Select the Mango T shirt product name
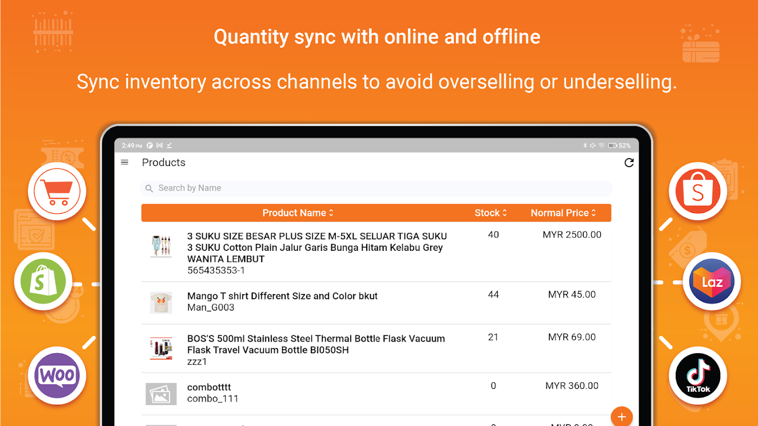 [283, 296]
